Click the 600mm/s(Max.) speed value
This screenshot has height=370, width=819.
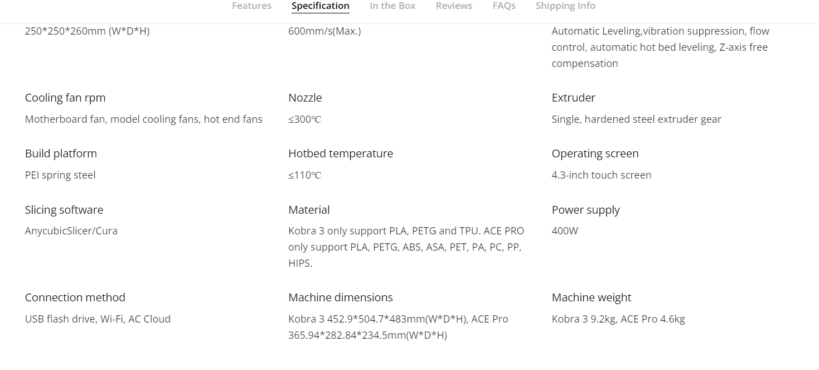324,31
